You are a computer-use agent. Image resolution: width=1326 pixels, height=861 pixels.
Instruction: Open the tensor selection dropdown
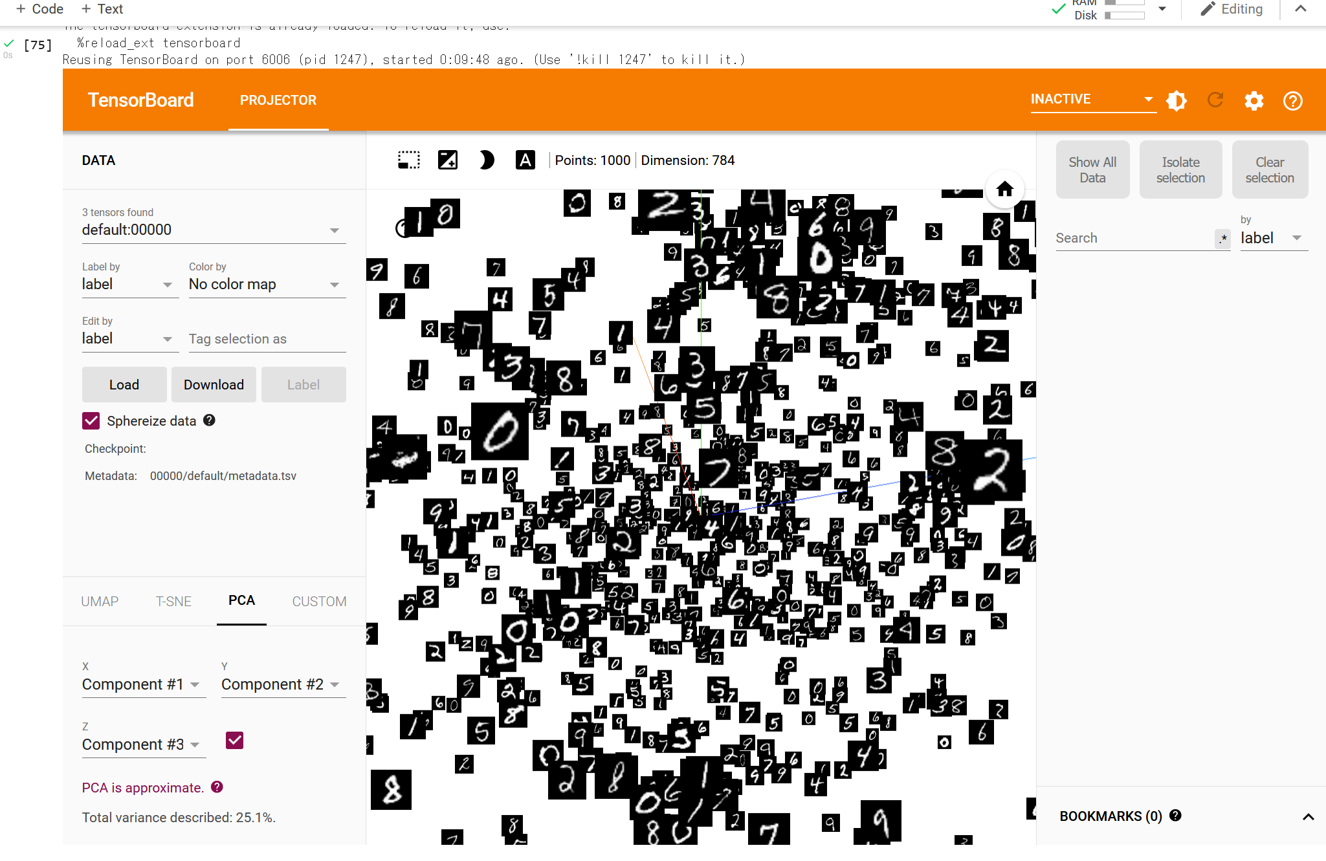(214, 230)
